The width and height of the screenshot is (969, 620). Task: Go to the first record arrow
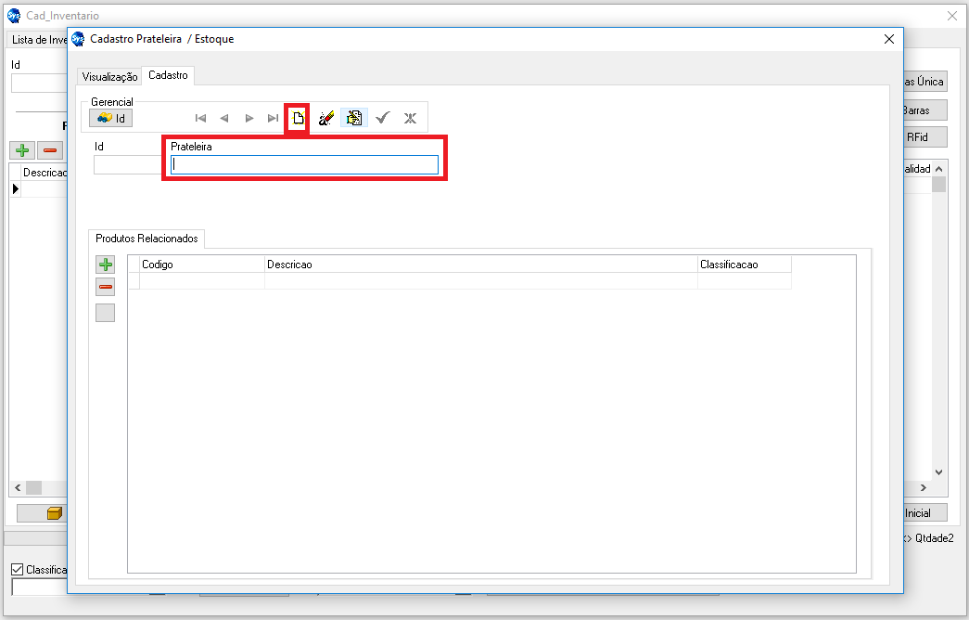pos(200,118)
